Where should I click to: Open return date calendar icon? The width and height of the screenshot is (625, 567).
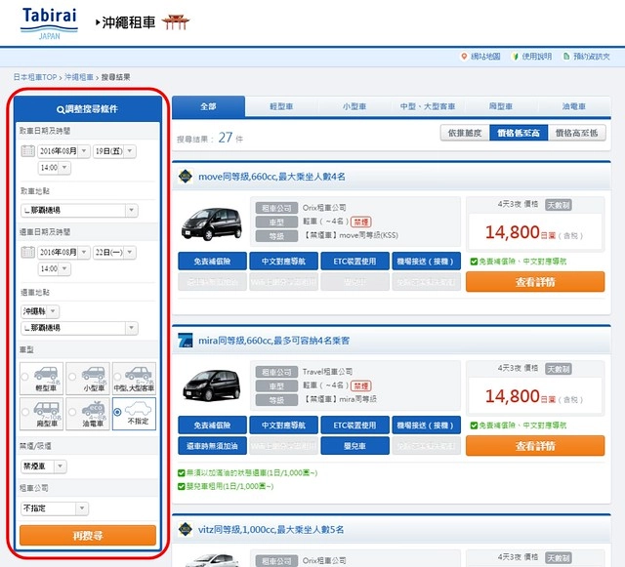(27, 253)
